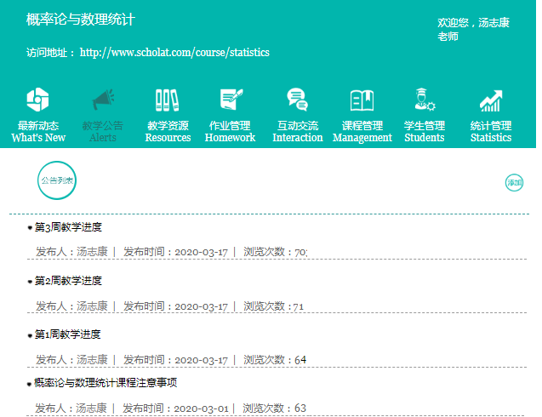
Task: Click the round 添加 add button
Action: [x=514, y=182]
